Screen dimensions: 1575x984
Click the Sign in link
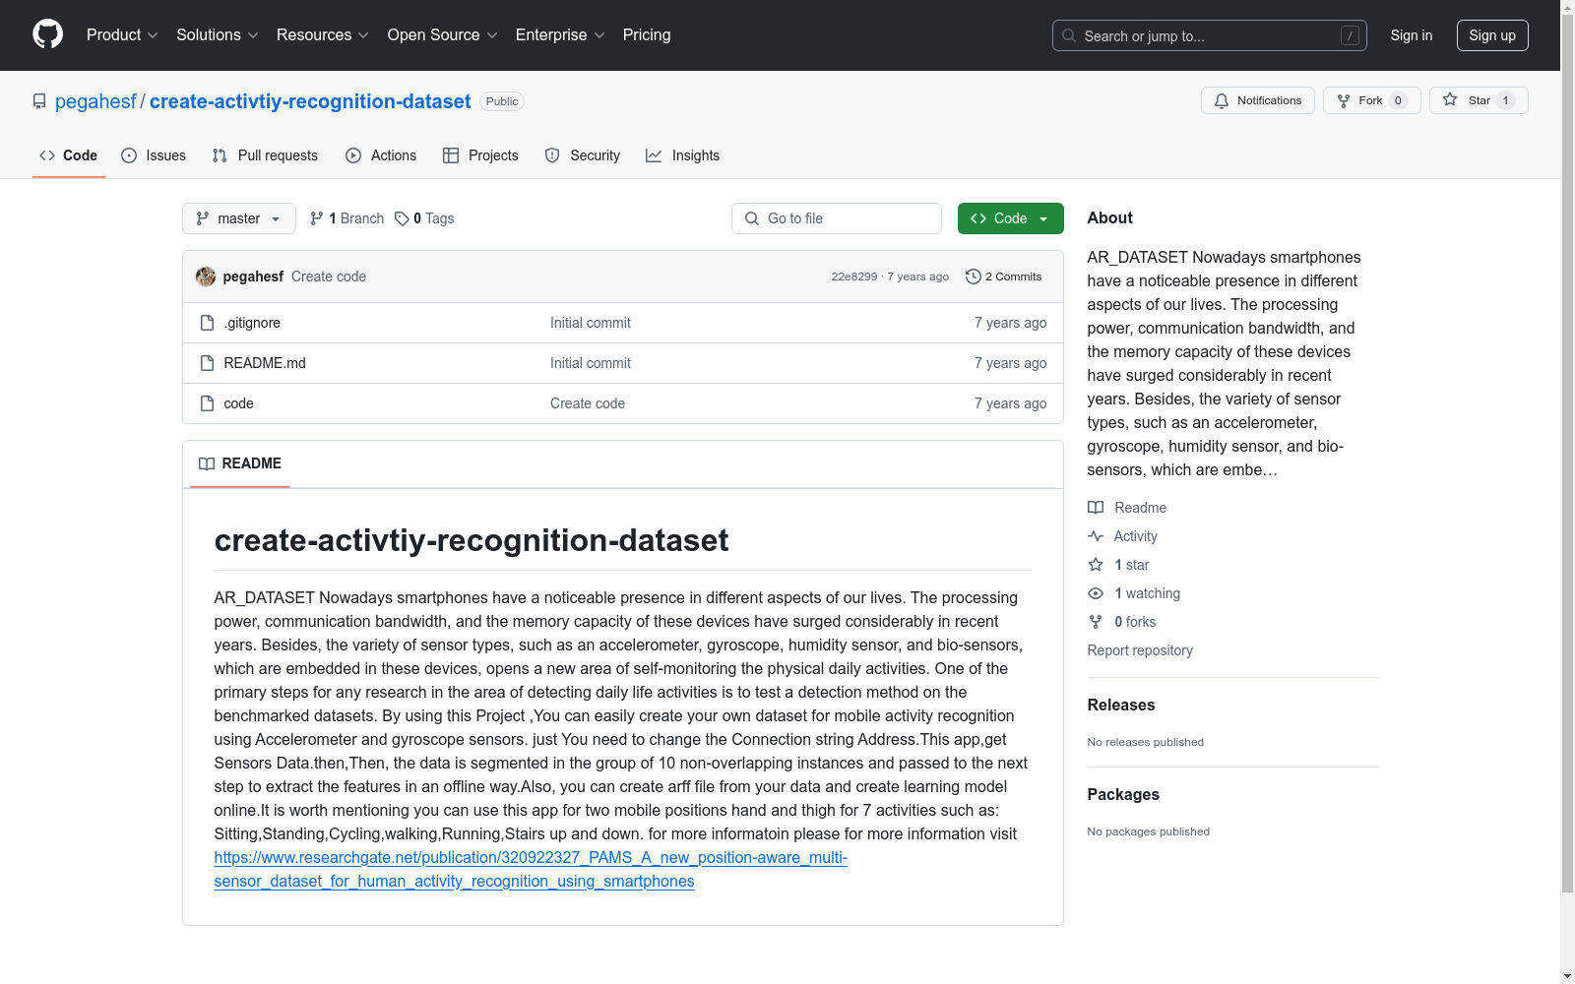(1412, 35)
